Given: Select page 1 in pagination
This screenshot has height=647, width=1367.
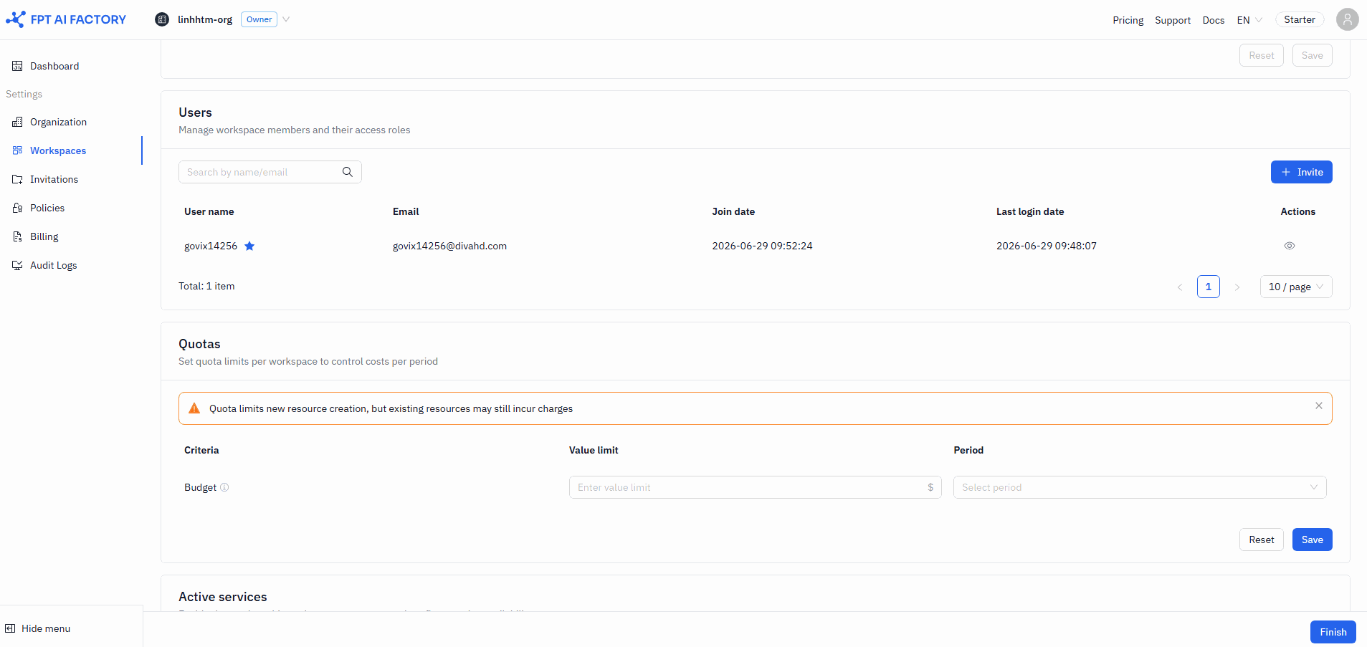Looking at the screenshot, I should point(1208,287).
